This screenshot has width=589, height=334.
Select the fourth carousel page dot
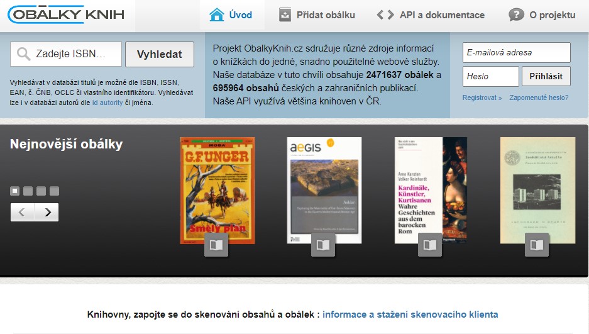point(54,191)
